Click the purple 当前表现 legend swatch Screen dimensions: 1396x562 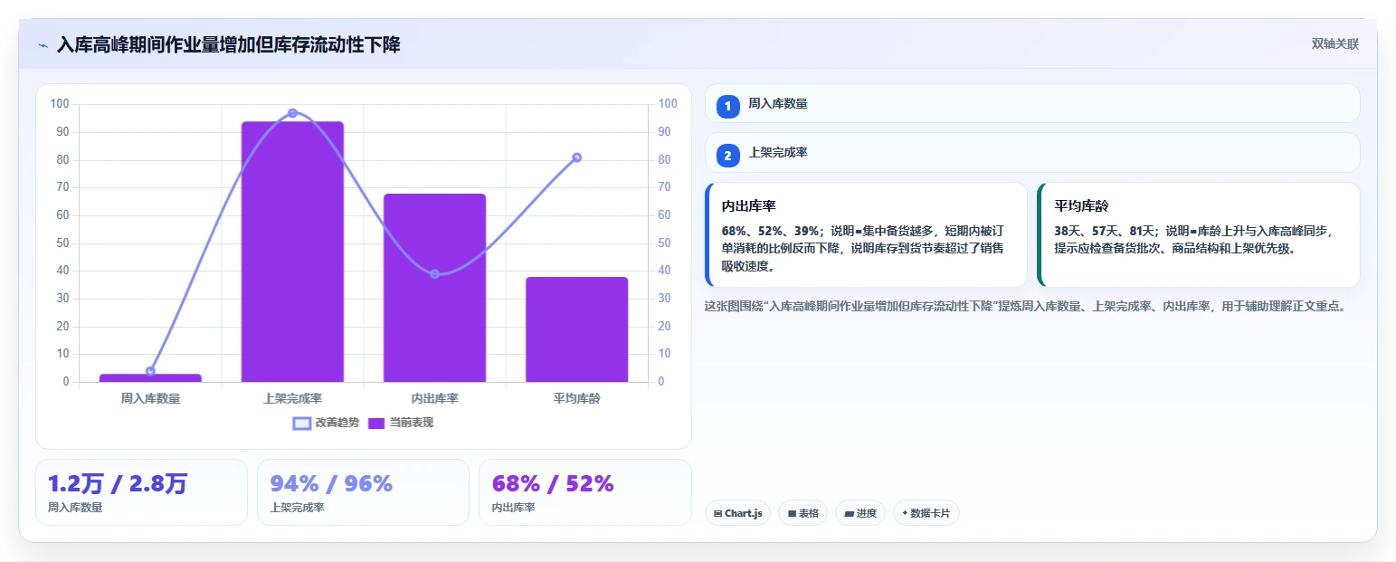pyautogui.click(x=376, y=423)
